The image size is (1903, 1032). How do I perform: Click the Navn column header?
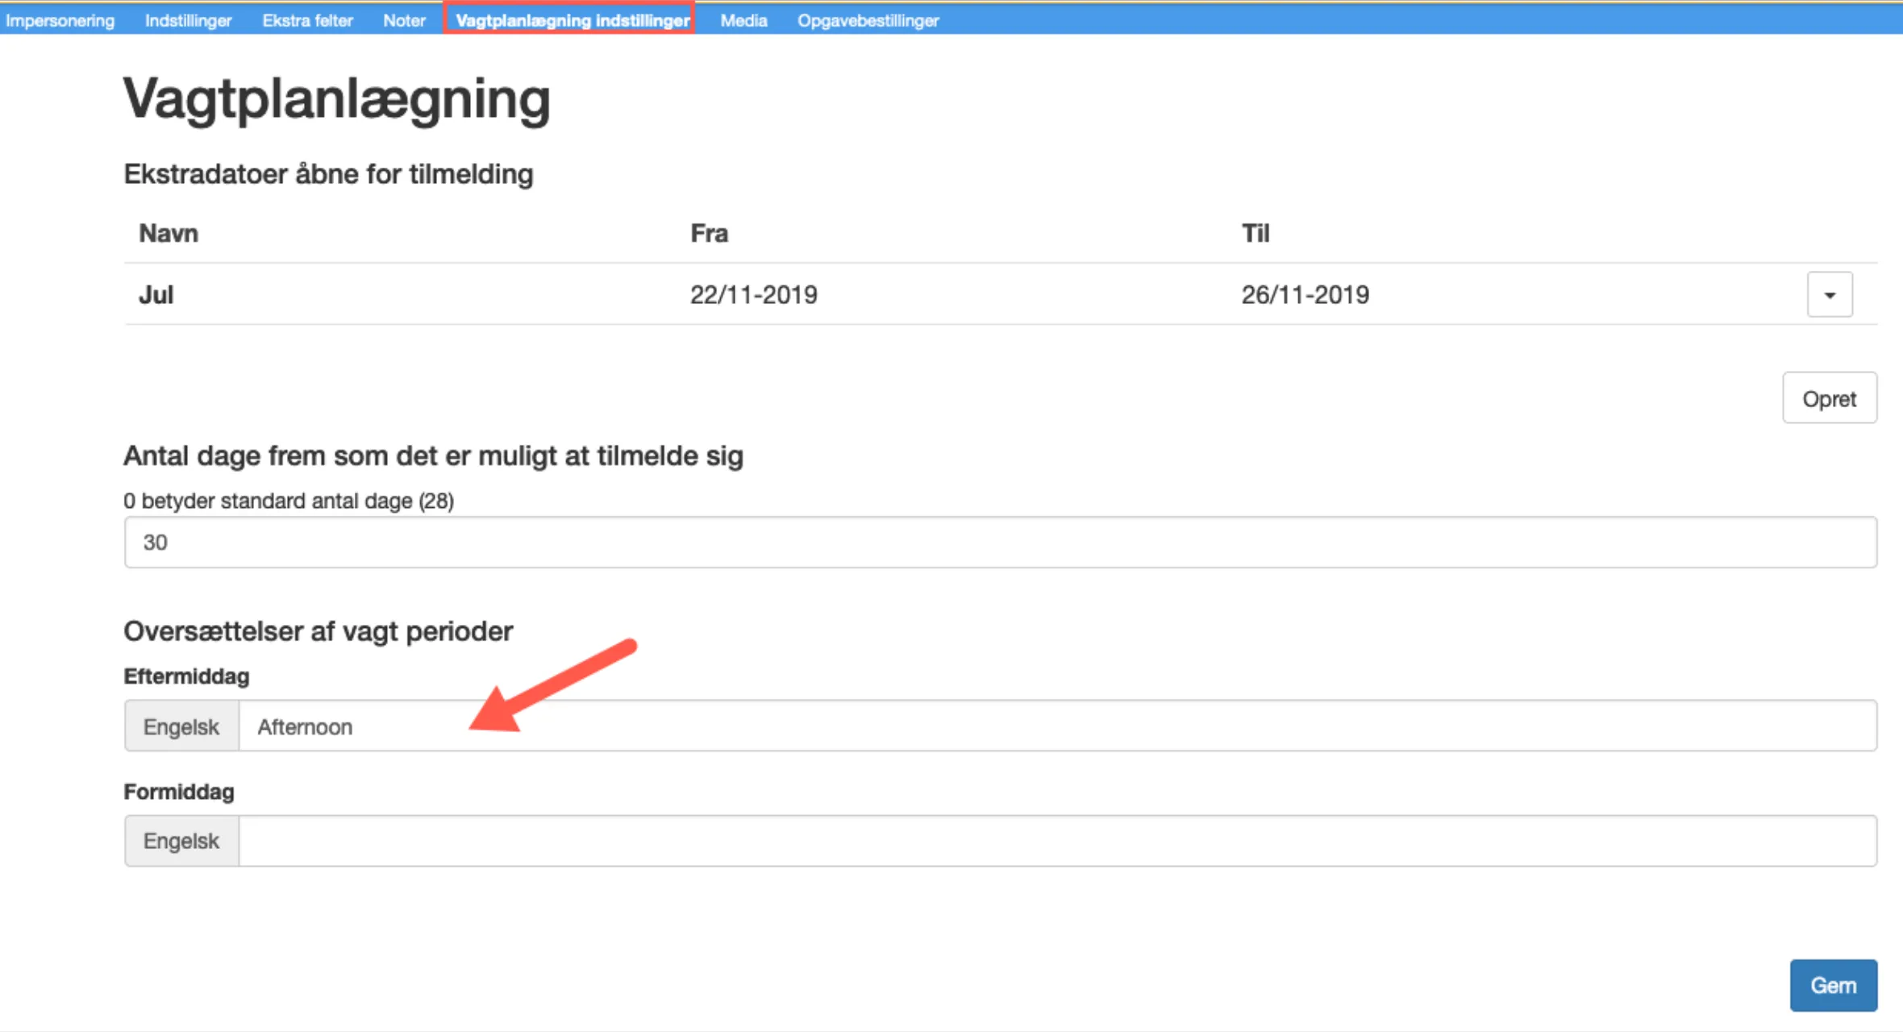click(168, 234)
